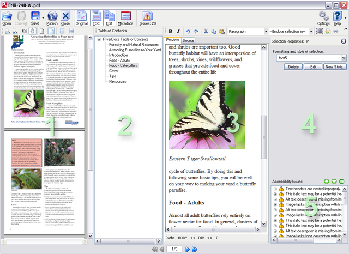Image resolution: width=349 pixels, height=254 pixels.
Task: Toggle bold formatting
Action: (171, 32)
